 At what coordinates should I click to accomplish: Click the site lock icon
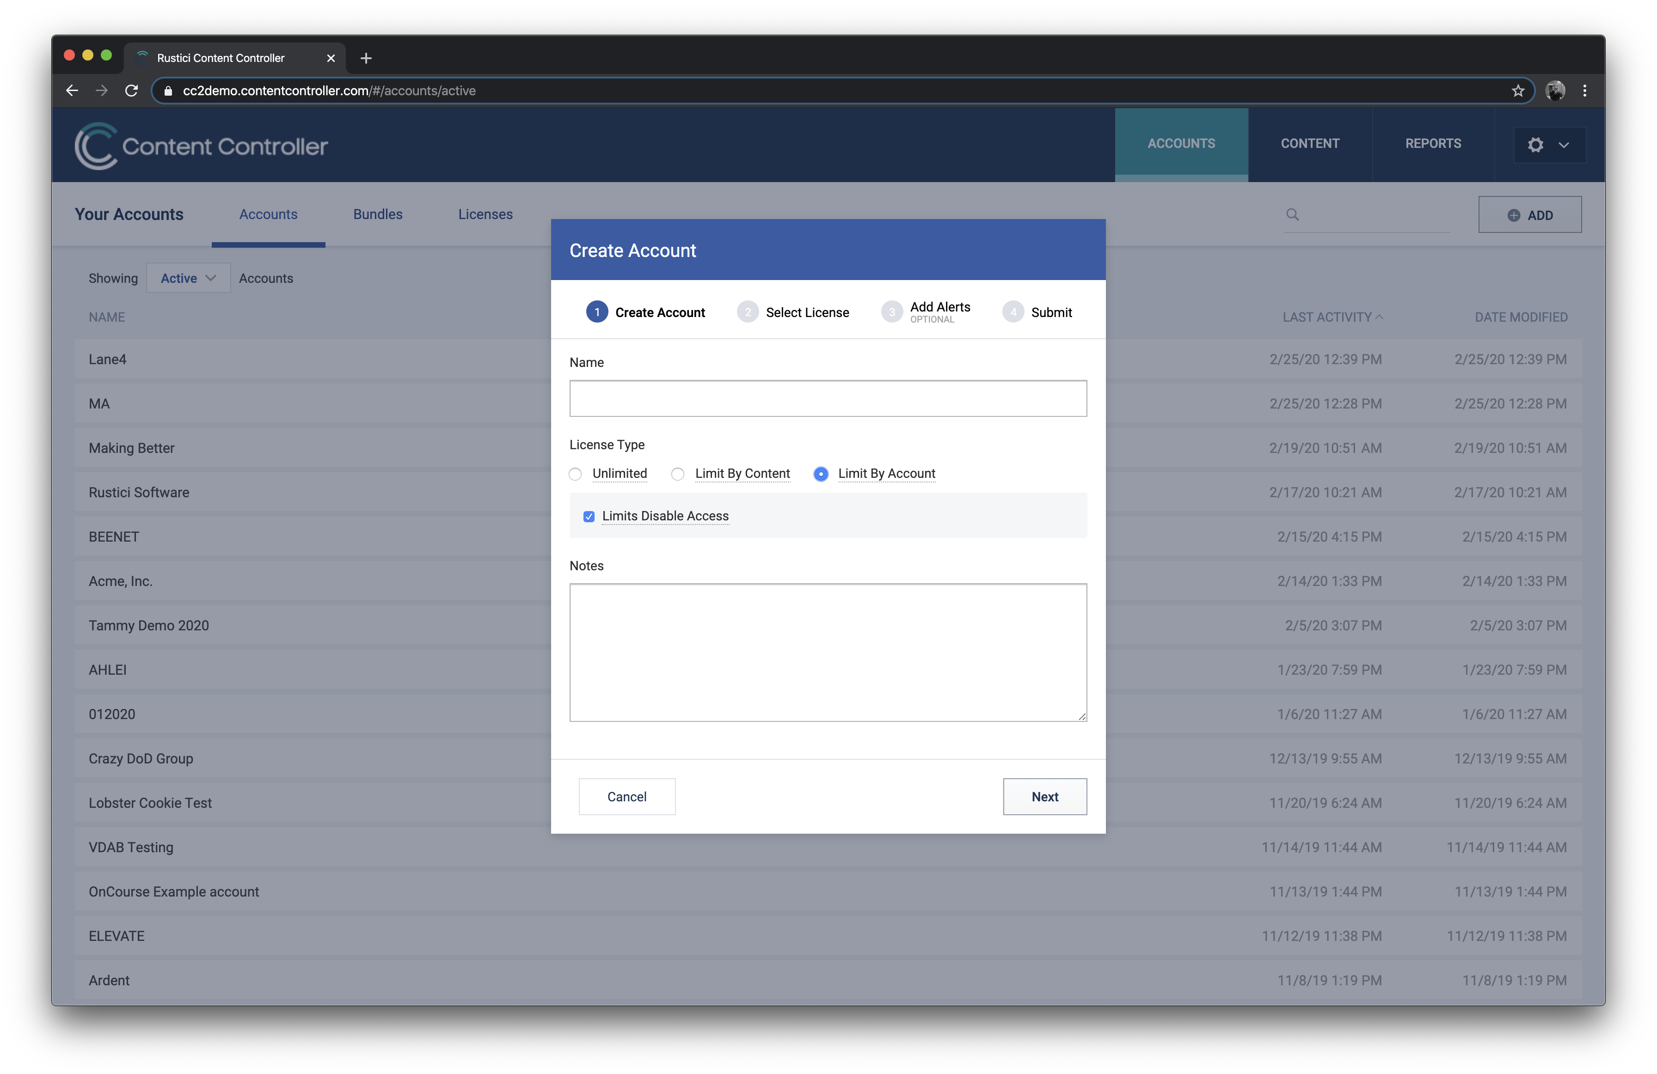pos(168,91)
